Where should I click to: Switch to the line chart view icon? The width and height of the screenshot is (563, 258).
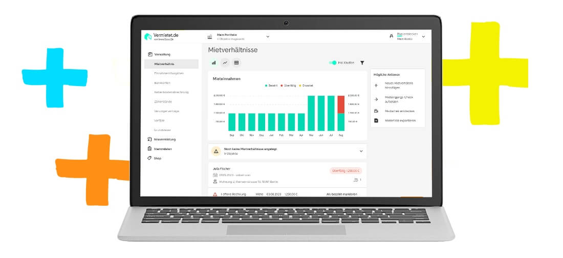[x=225, y=63]
